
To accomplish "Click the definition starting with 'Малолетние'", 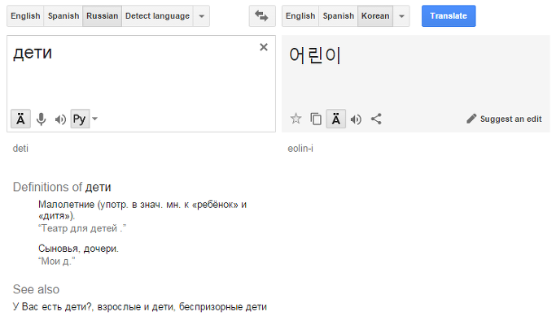I will [x=142, y=210].
